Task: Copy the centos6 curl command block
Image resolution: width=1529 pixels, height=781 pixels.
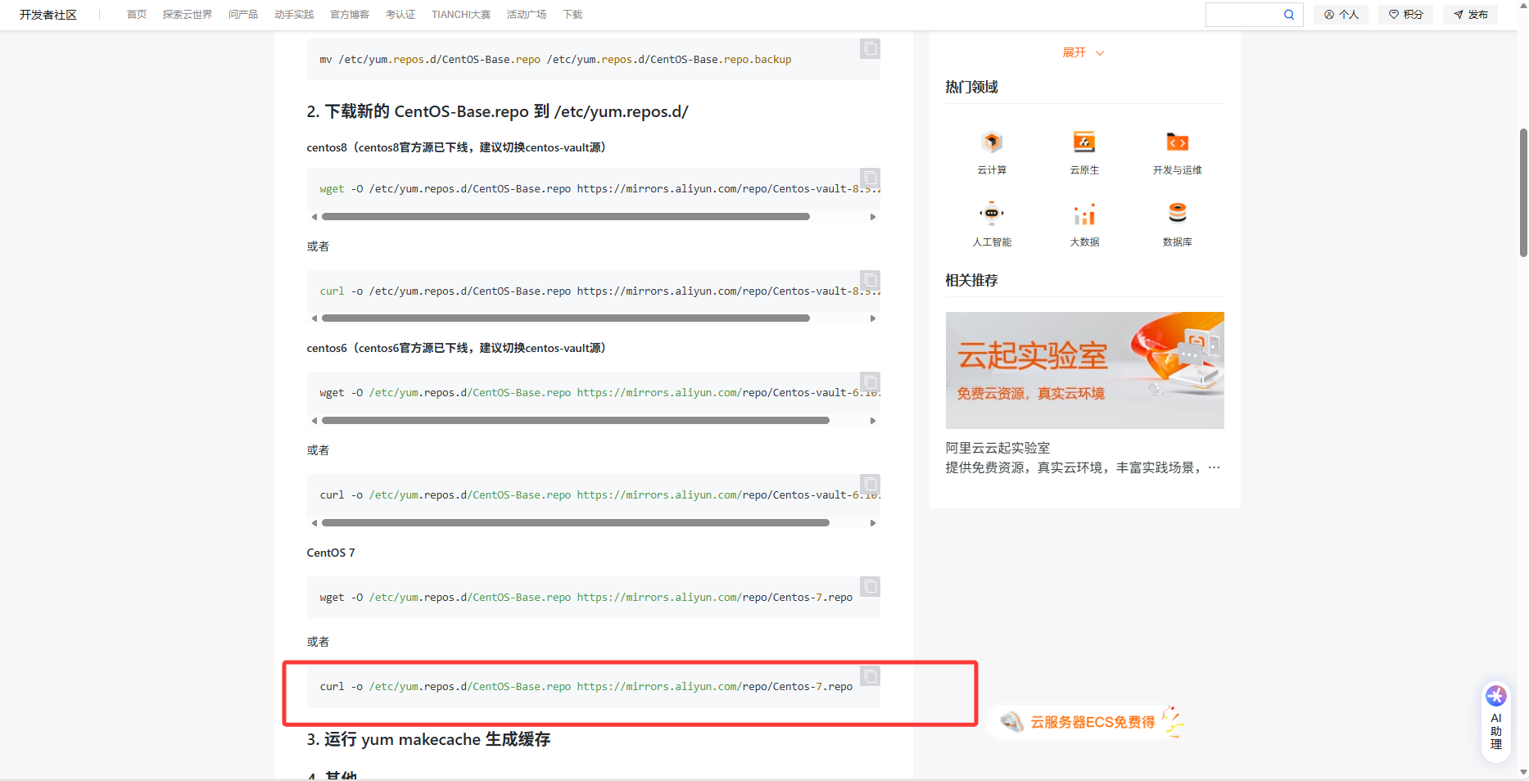Action: pos(870,485)
